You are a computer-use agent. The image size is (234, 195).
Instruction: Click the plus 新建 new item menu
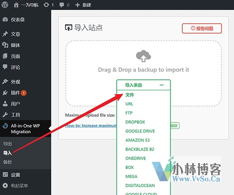[x=83, y=5]
